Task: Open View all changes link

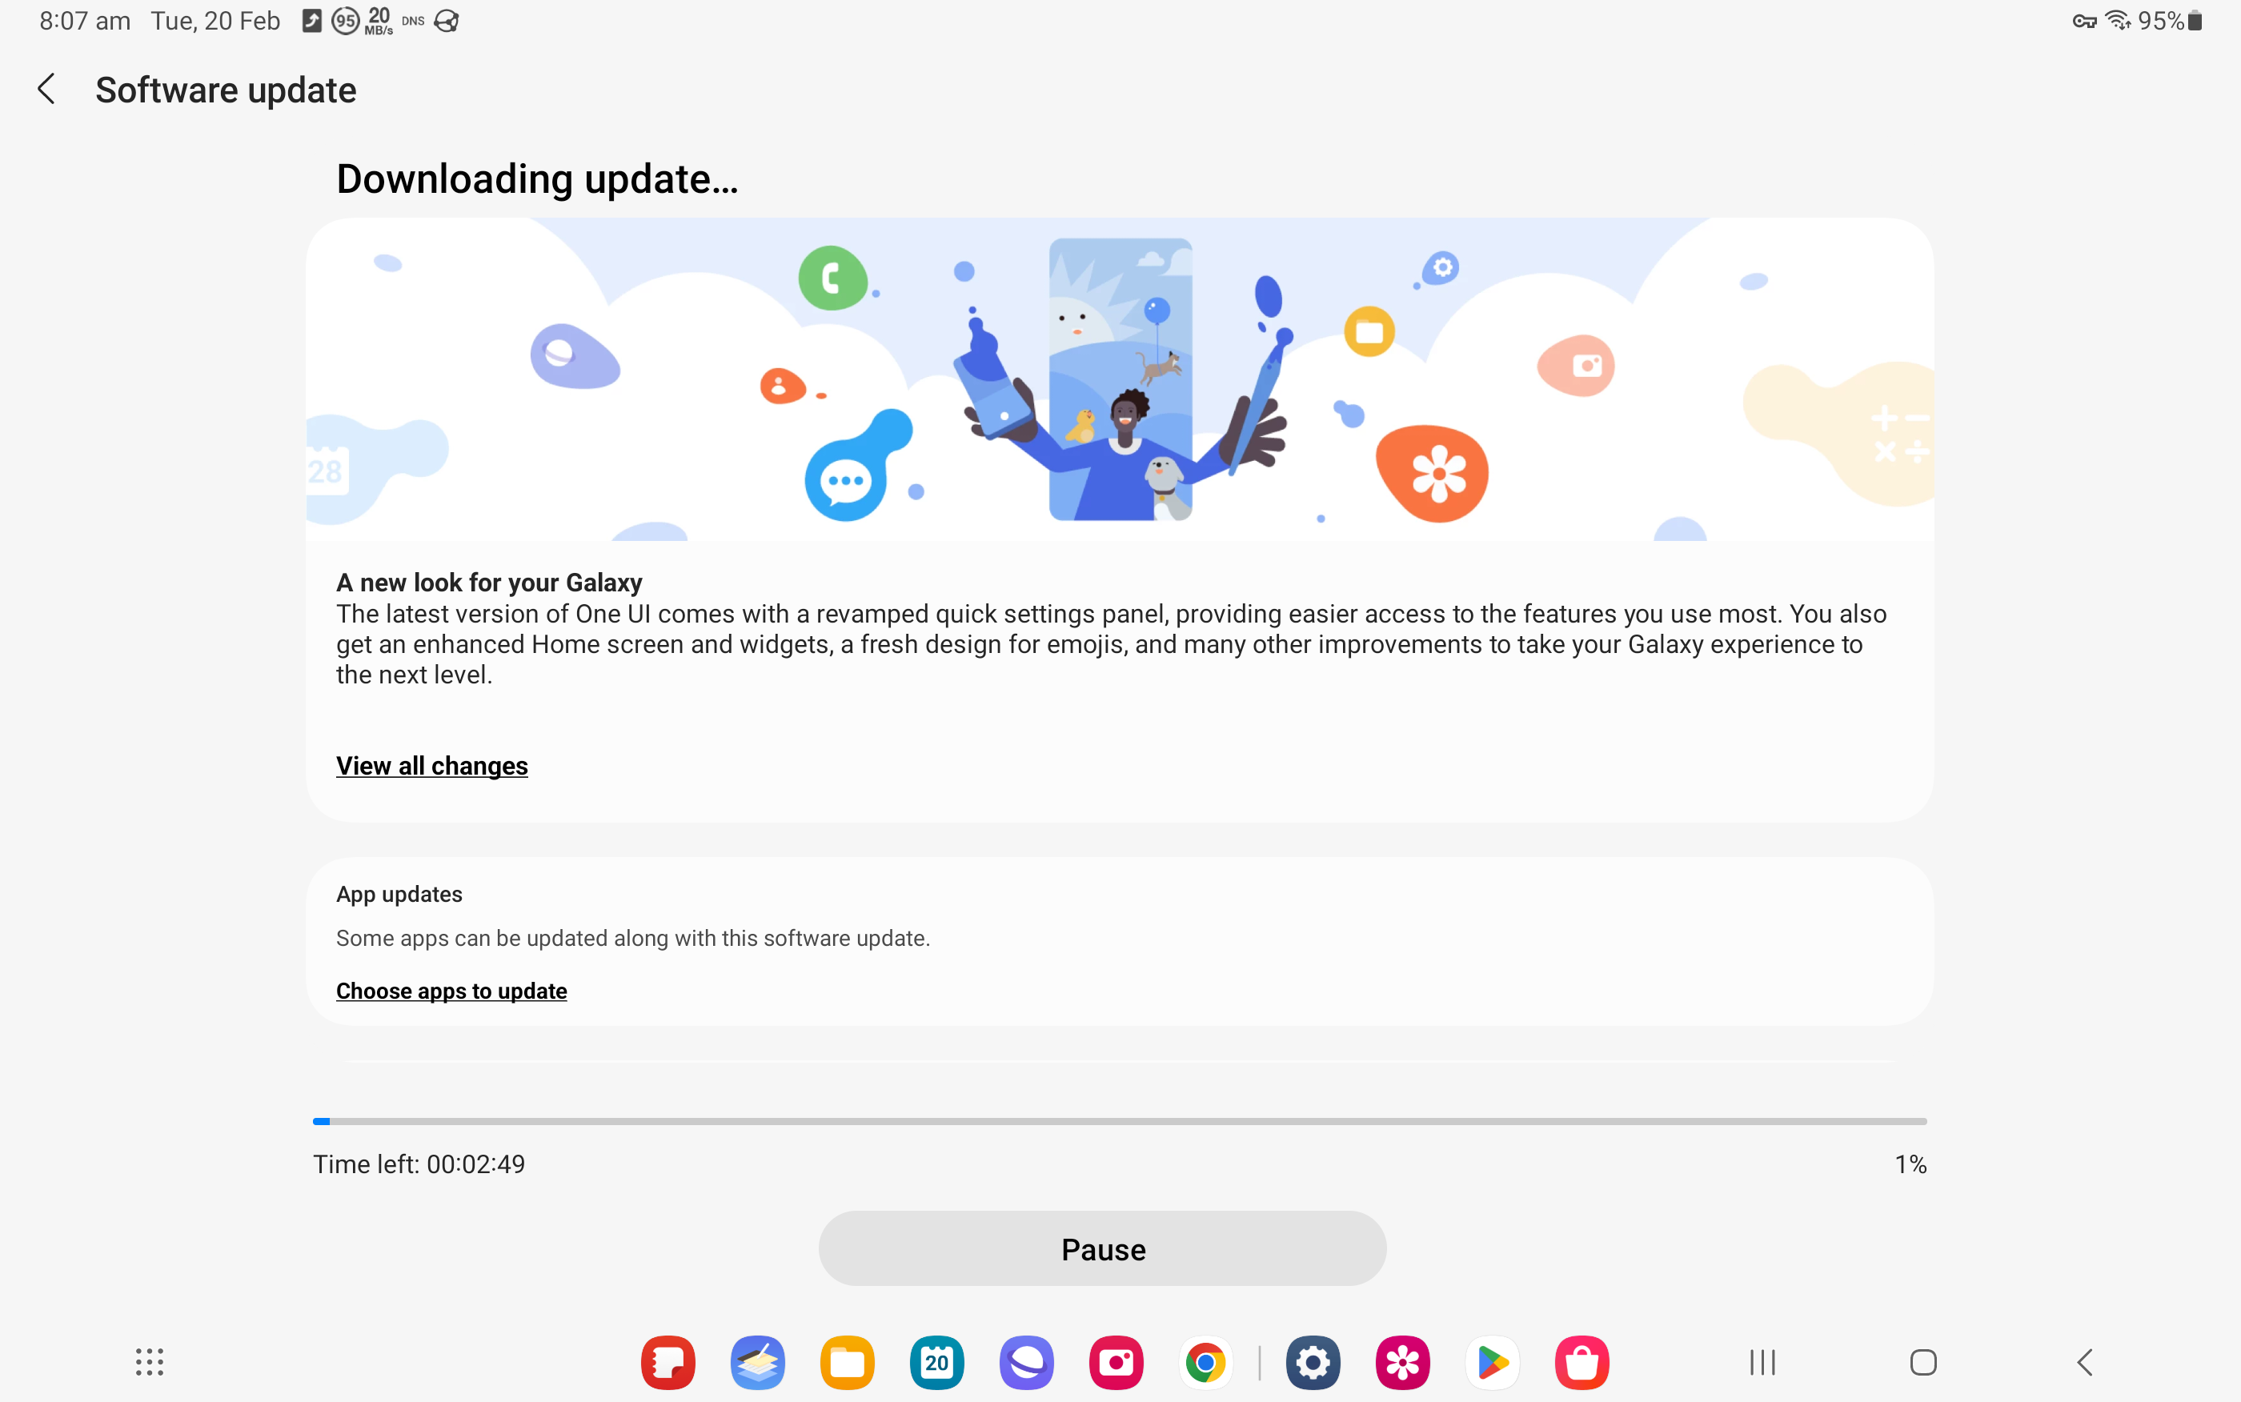Action: (x=432, y=766)
